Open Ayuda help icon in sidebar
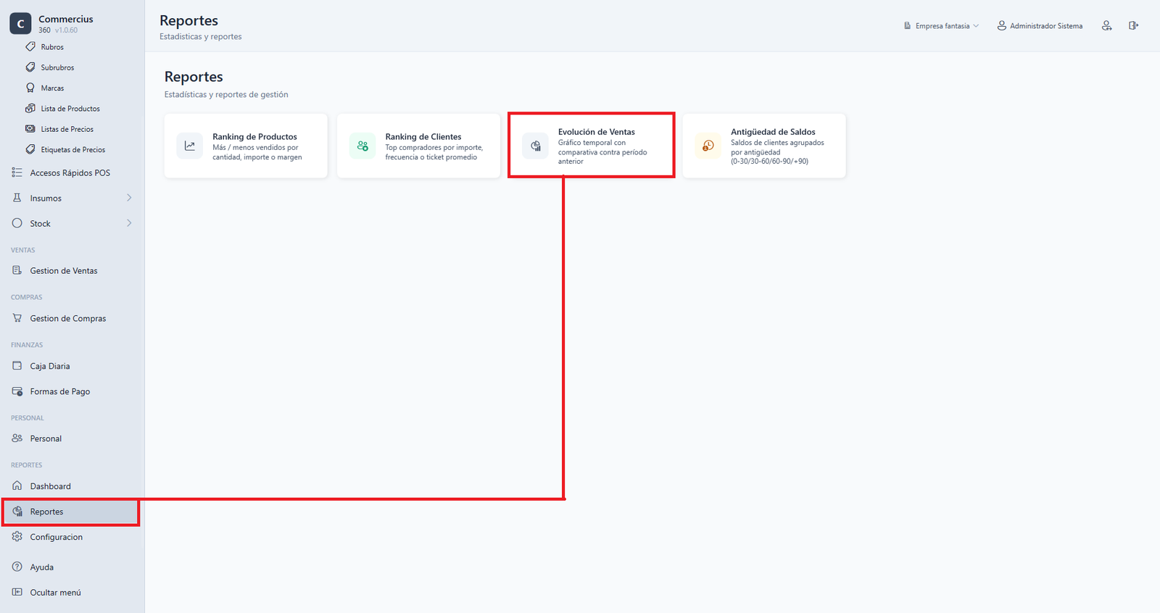The image size is (1160, 613). 17,567
